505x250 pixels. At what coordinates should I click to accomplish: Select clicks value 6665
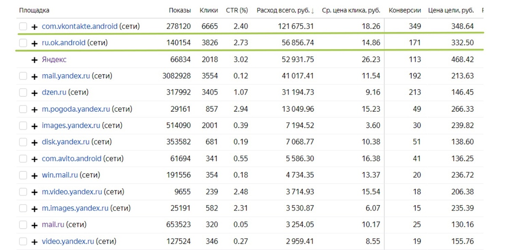(x=210, y=26)
